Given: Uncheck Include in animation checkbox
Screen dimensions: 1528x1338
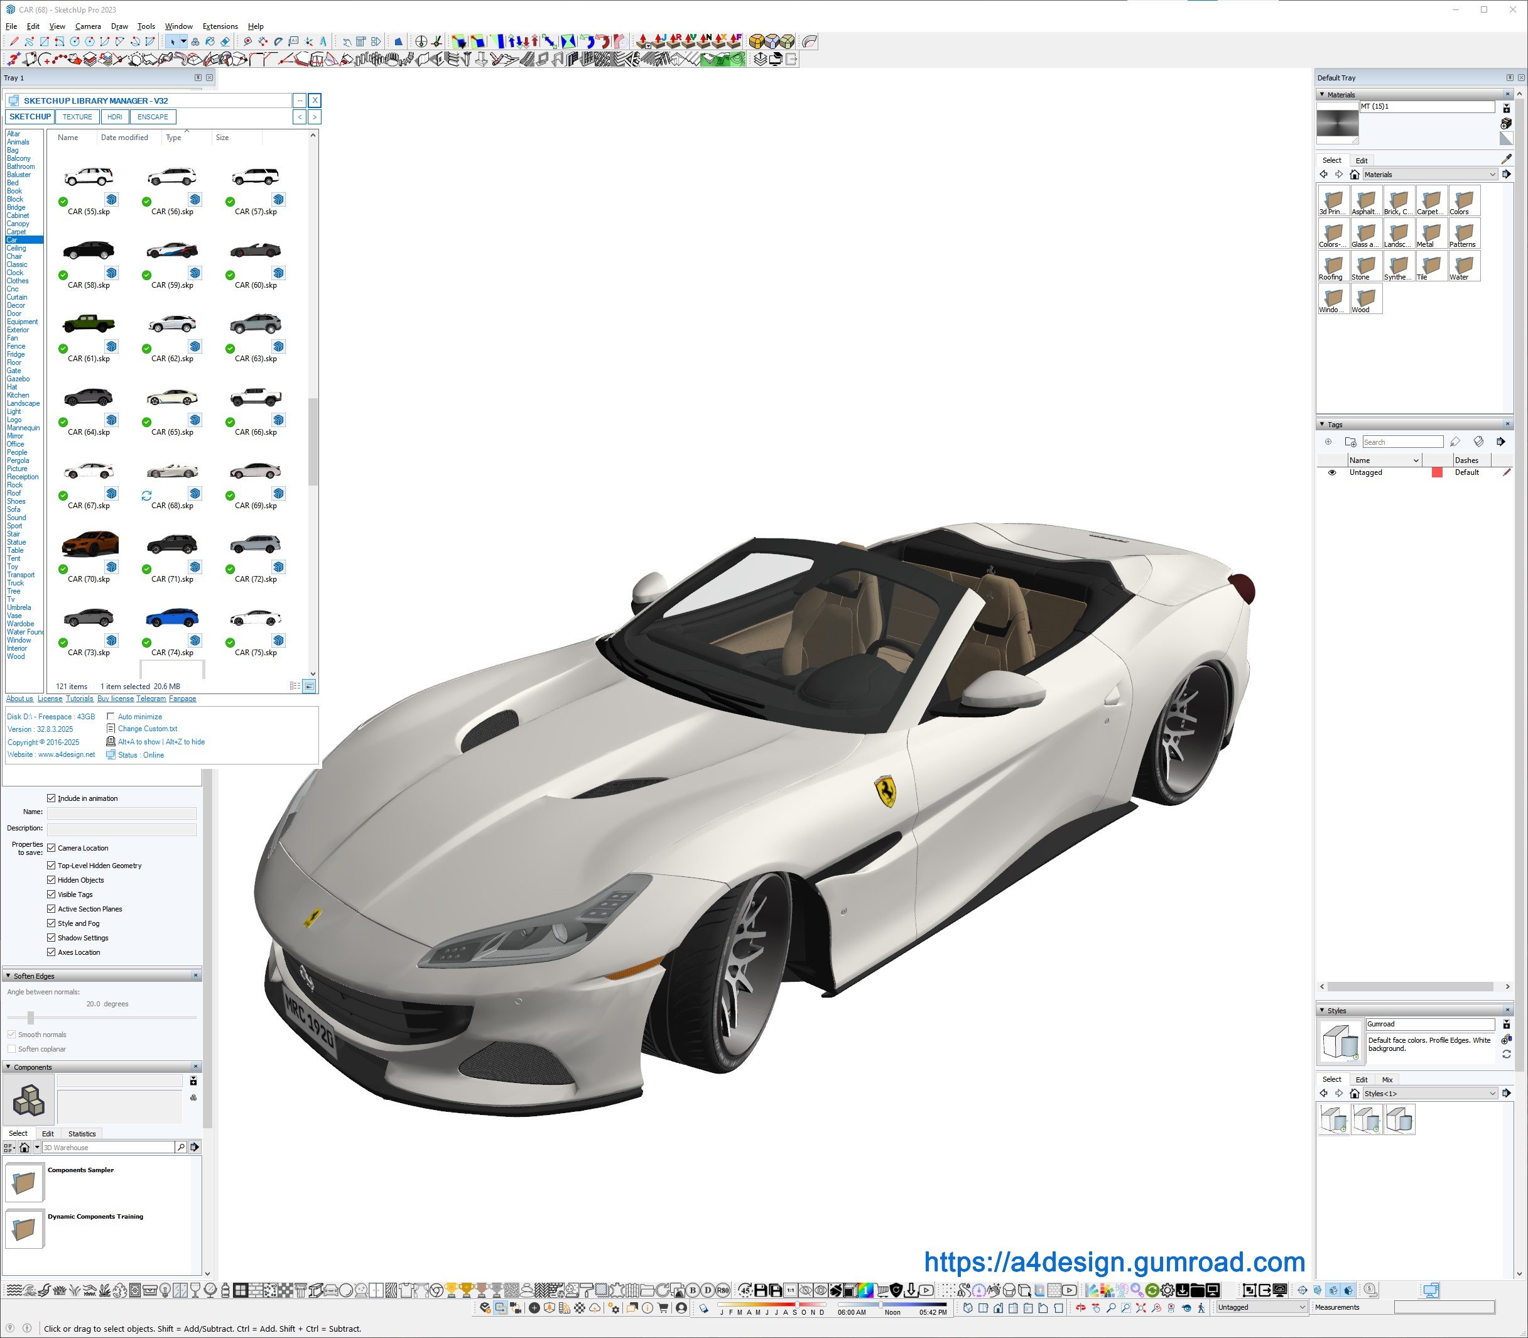Looking at the screenshot, I should pos(51,798).
